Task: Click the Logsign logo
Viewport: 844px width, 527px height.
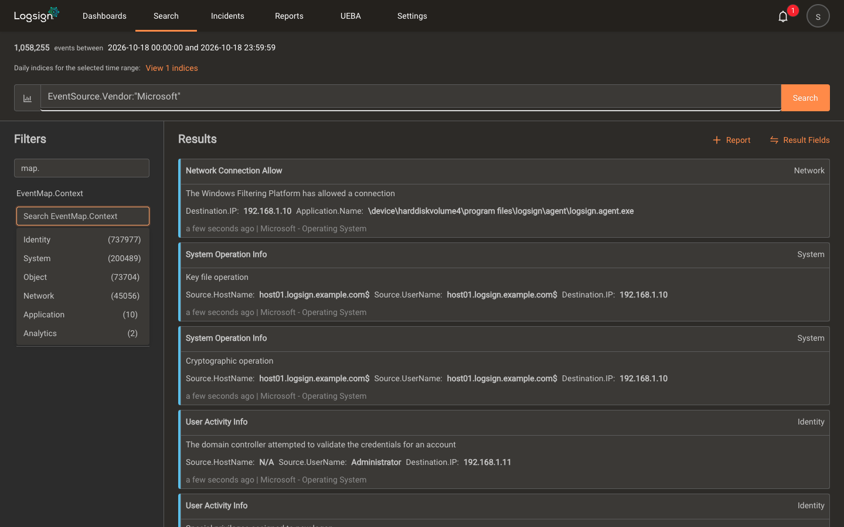Action: pos(36,15)
